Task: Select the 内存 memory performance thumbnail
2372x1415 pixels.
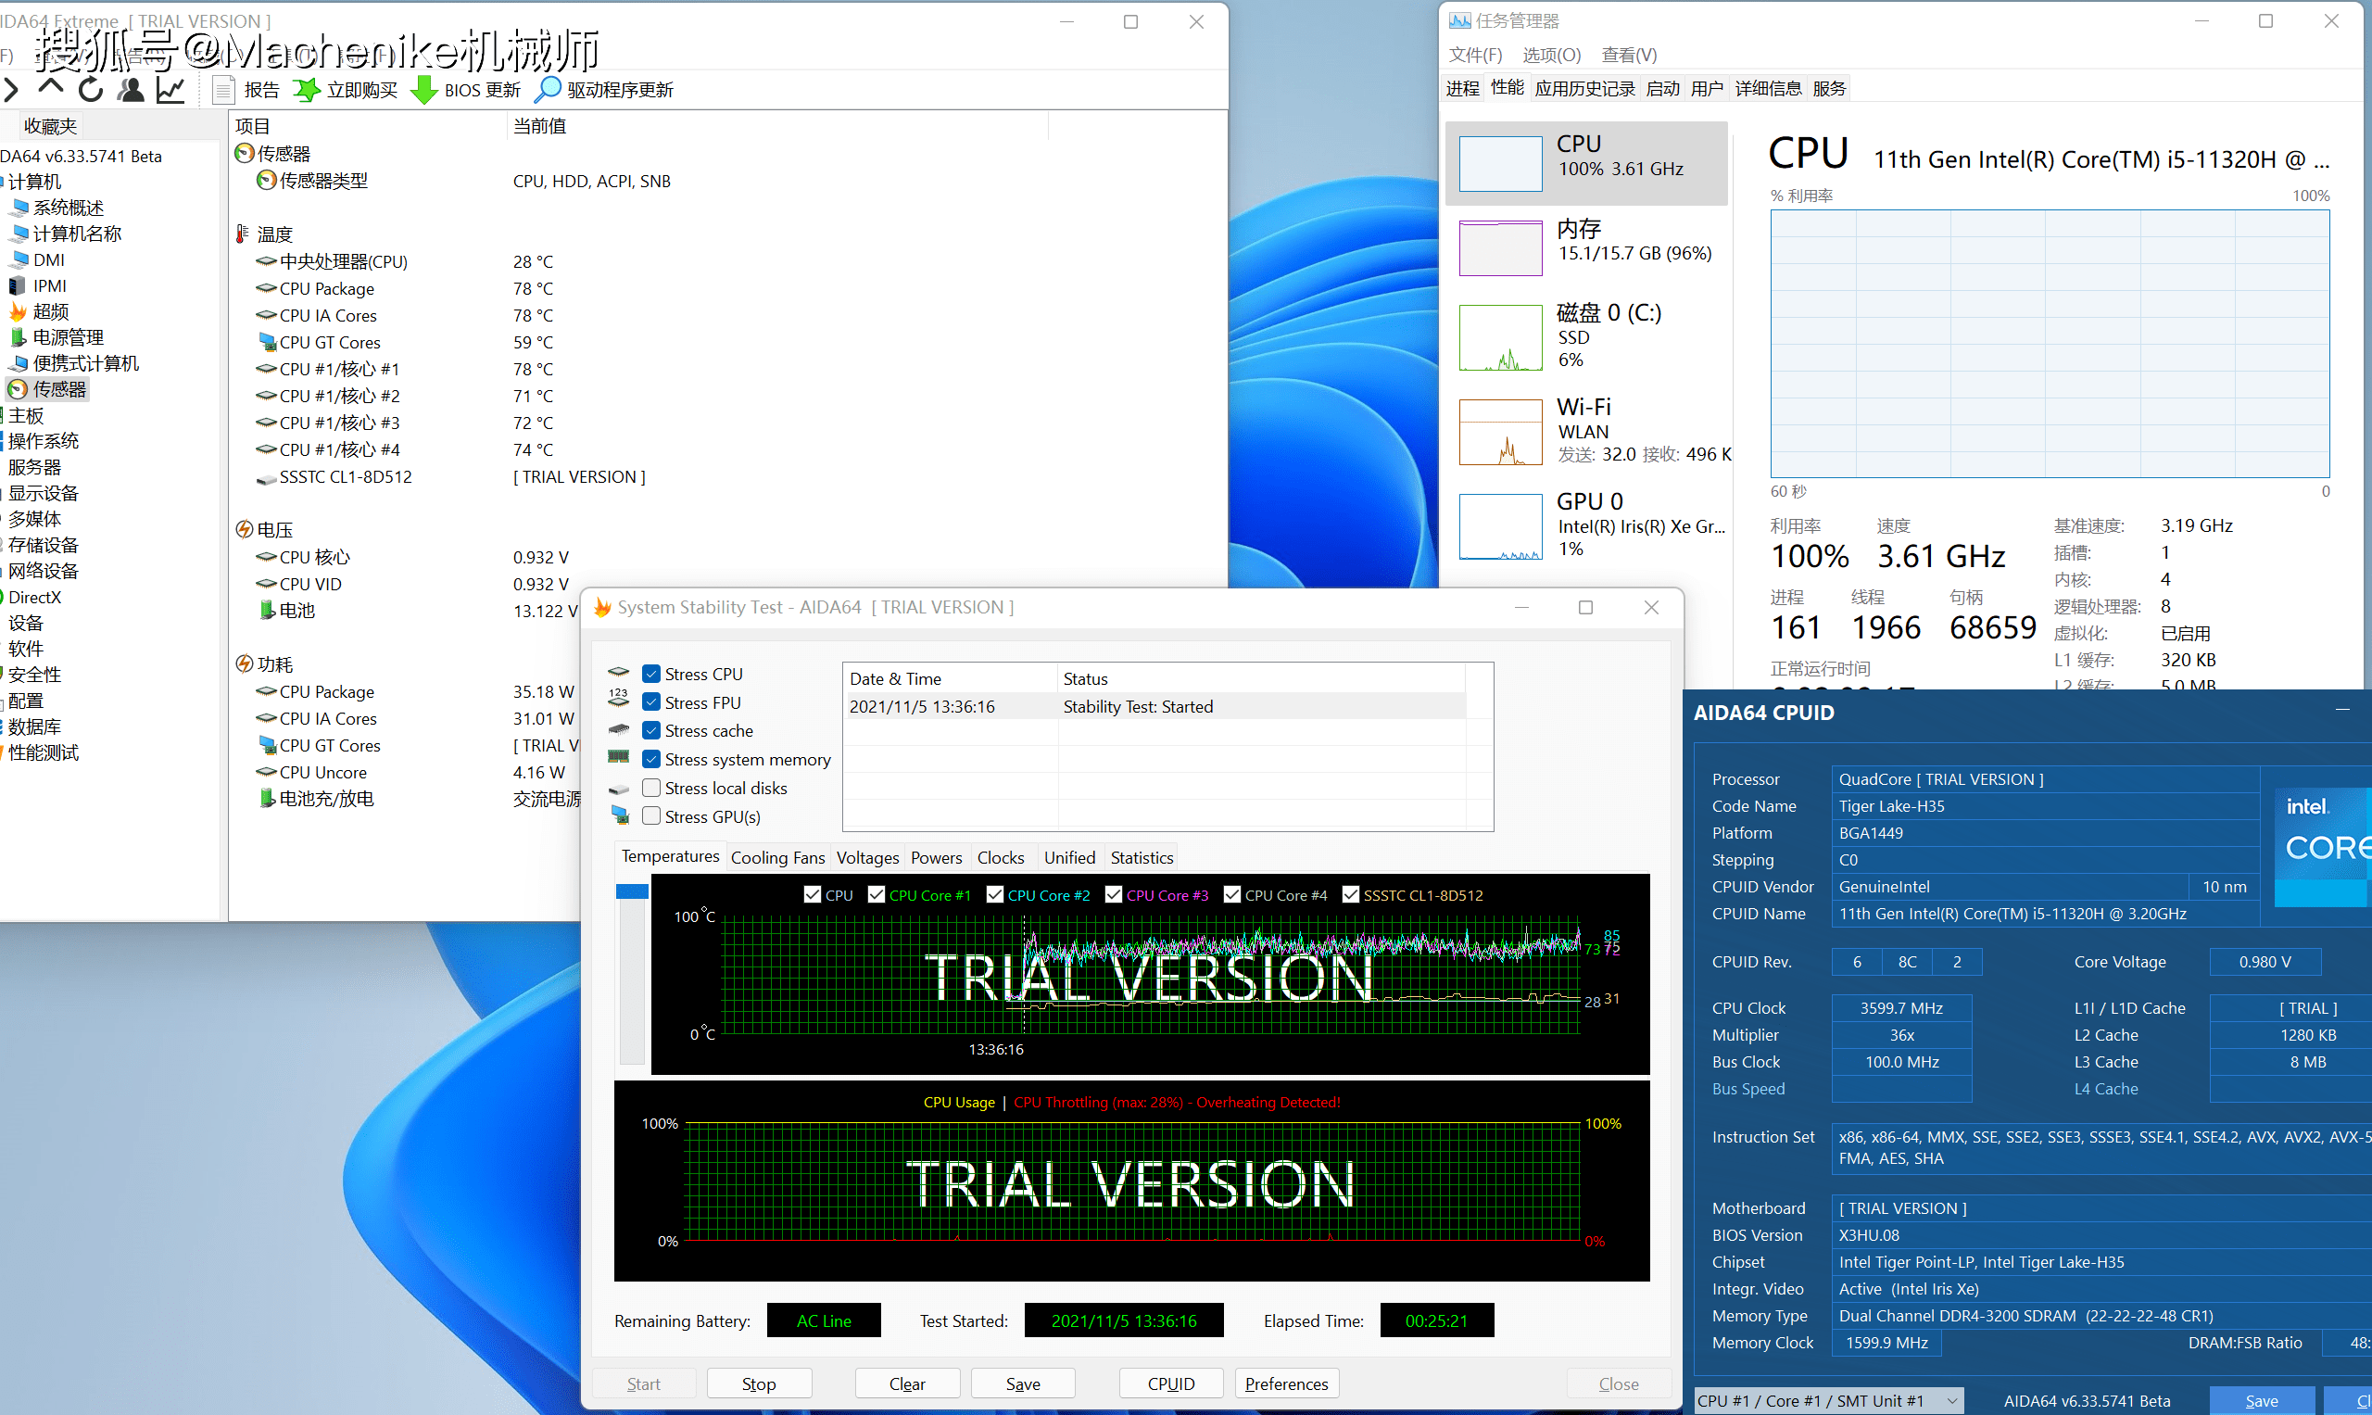Action: coord(1501,247)
